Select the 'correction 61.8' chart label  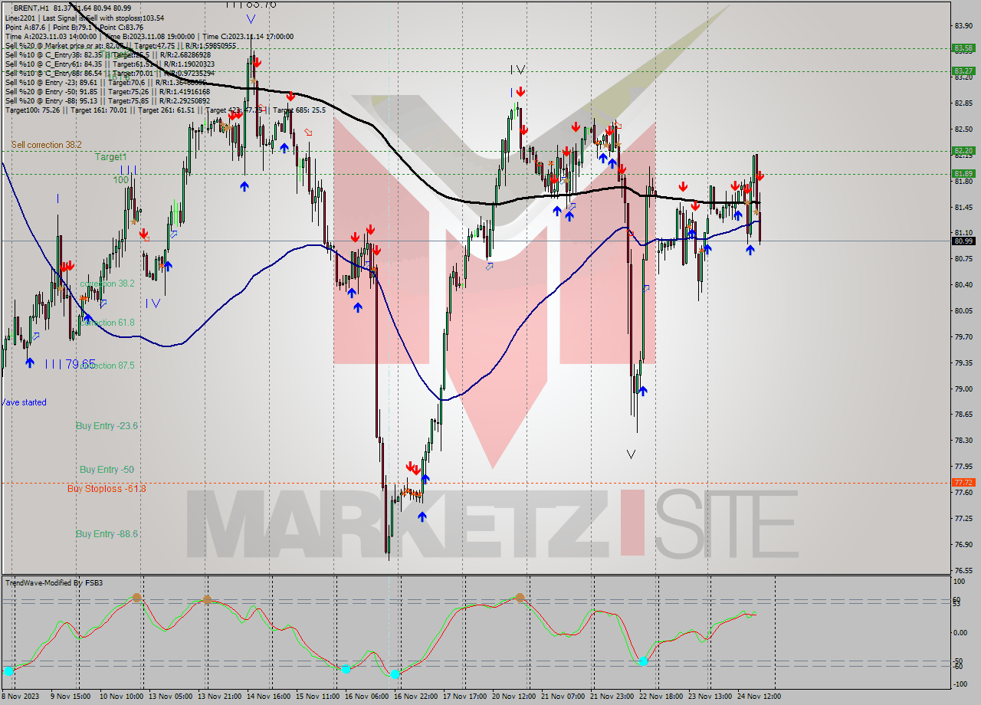(x=107, y=323)
